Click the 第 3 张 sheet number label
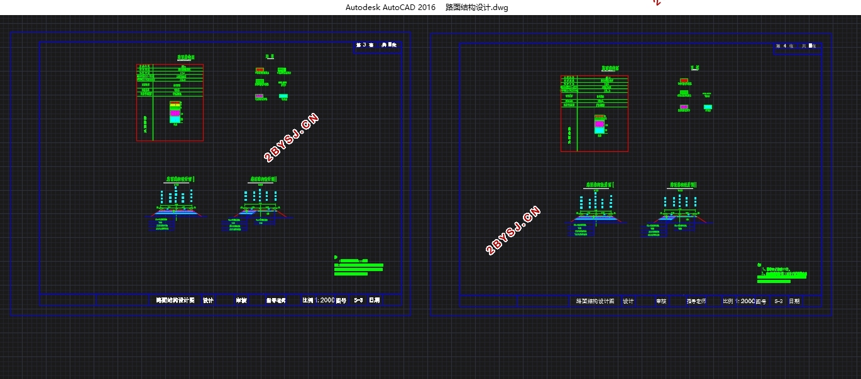The image size is (861, 379). coord(365,45)
